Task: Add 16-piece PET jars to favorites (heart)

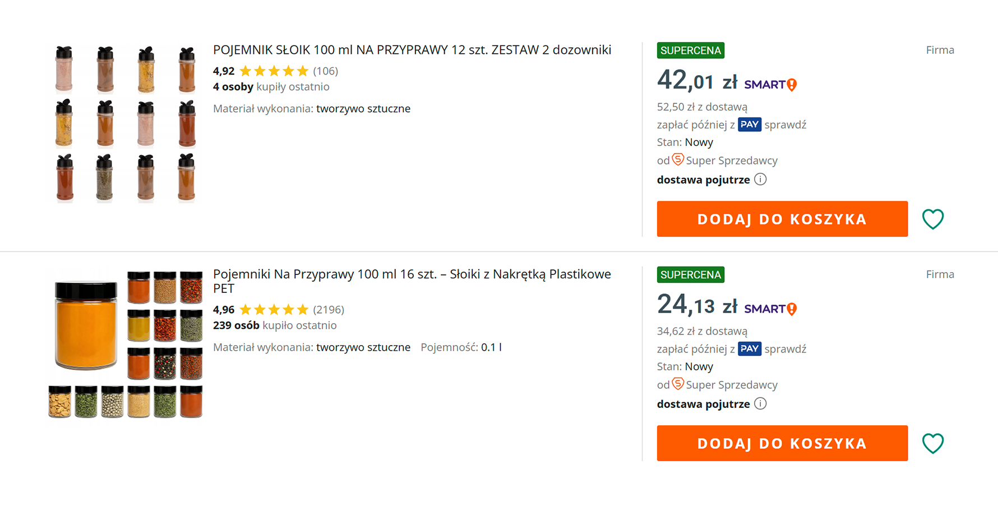Action: pyautogui.click(x=933, y=443)
